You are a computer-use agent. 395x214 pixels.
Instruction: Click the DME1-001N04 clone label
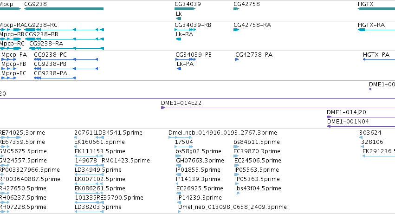coord(348,122)
